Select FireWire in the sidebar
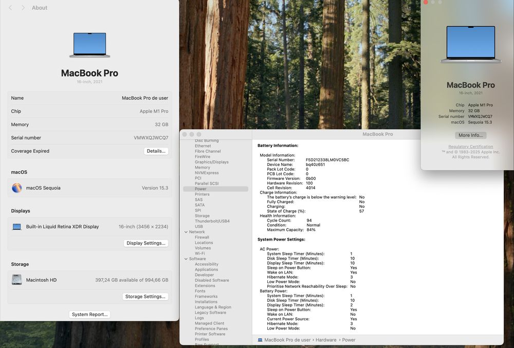This screenshot has width=514, height=348. [x=202, y=157]
